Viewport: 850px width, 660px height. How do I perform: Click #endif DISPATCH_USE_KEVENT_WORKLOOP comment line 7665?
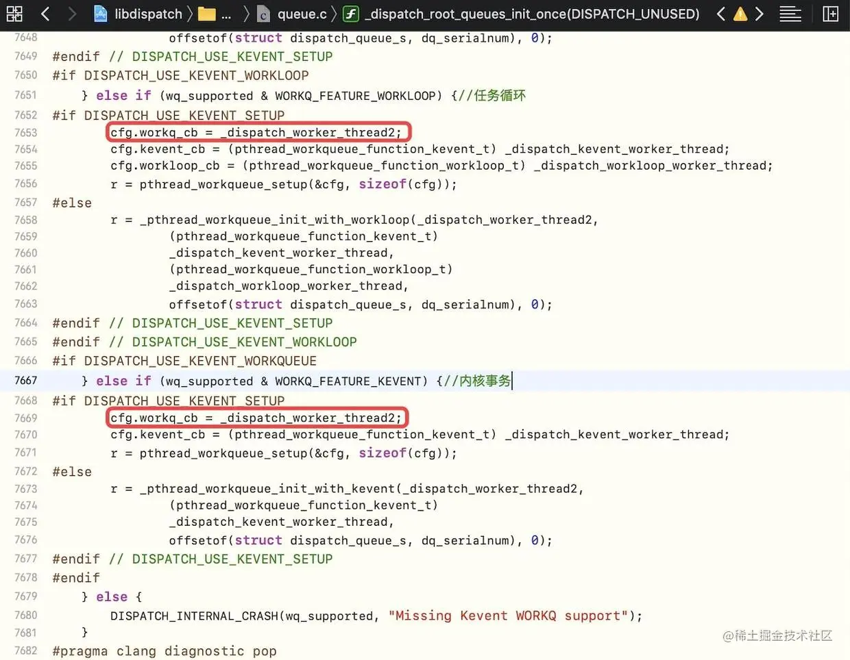click(204, 342)
